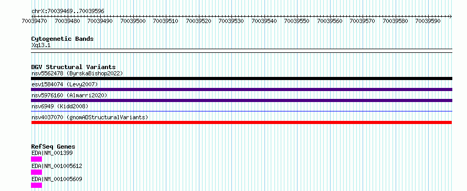Open the EDA|NM_001005609 transcript label
The image size is (467, 191).
click(x=57, y=179)
